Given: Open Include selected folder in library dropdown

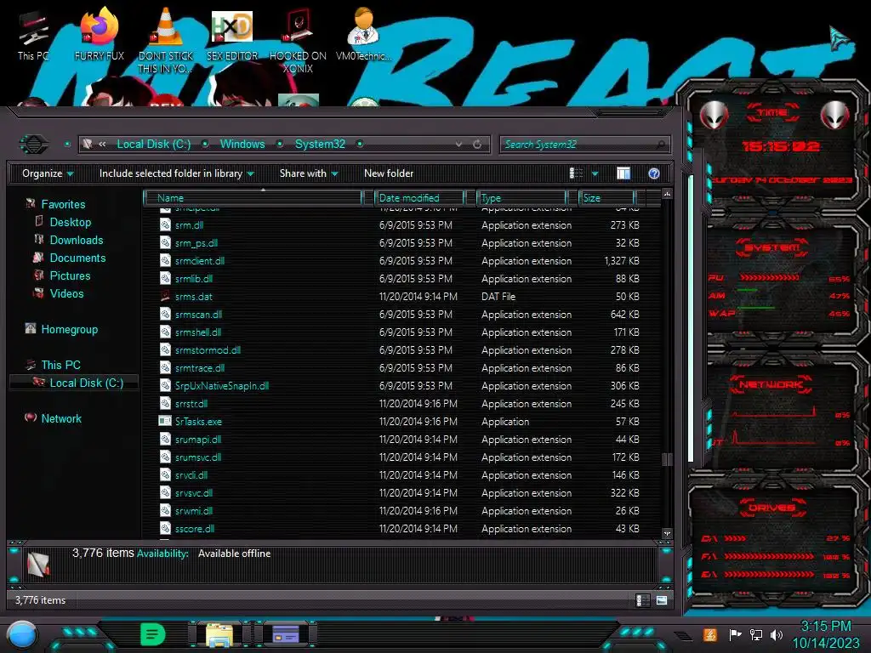Looking at the screenshot, I should pos(177,173).
